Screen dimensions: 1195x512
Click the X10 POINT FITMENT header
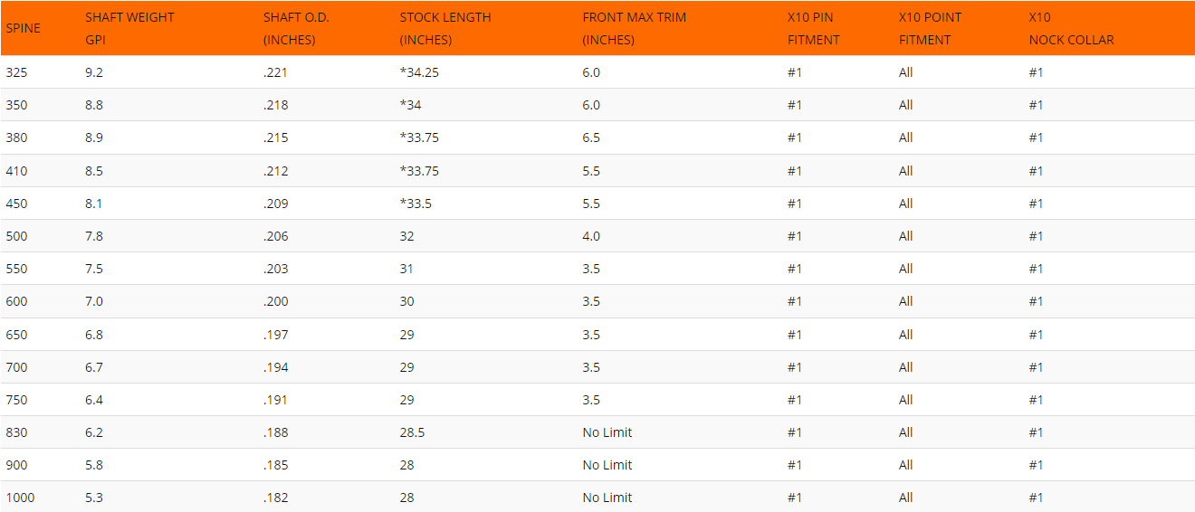pyautogui.click(x=930, y=28)
